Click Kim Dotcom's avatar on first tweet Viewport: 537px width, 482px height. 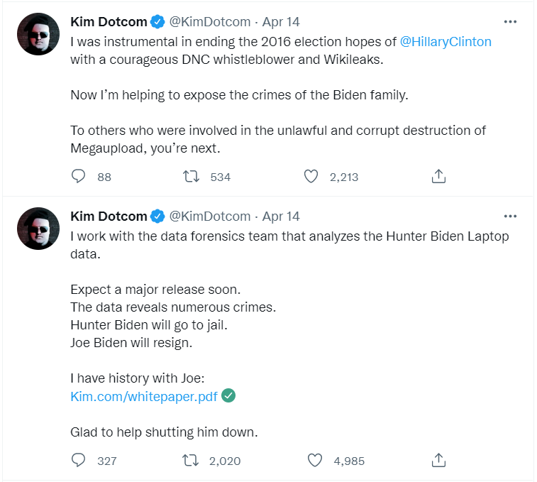[x=37, y=35]
